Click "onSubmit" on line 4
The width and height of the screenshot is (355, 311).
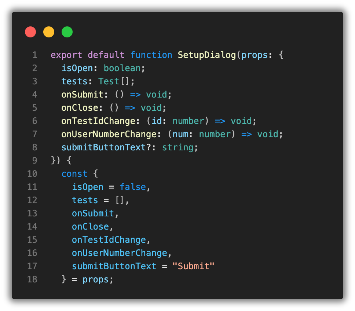point(83,94)
